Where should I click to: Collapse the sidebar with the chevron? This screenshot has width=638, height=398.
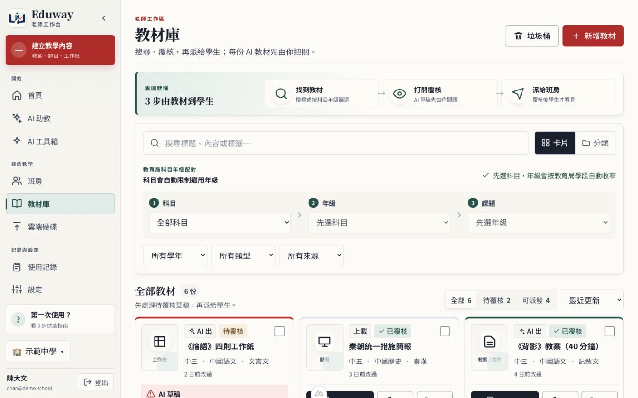pyautogui.click(x=104, y=18)
